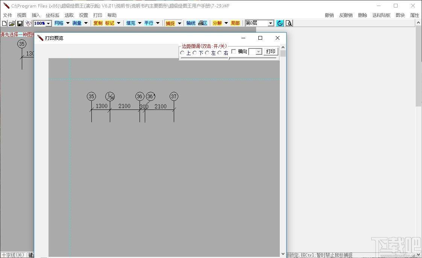Expand the 网格 grid dropdown arrow
This screenshot has width=422, height=258.
pyautogui.click(x=68, y=23)
